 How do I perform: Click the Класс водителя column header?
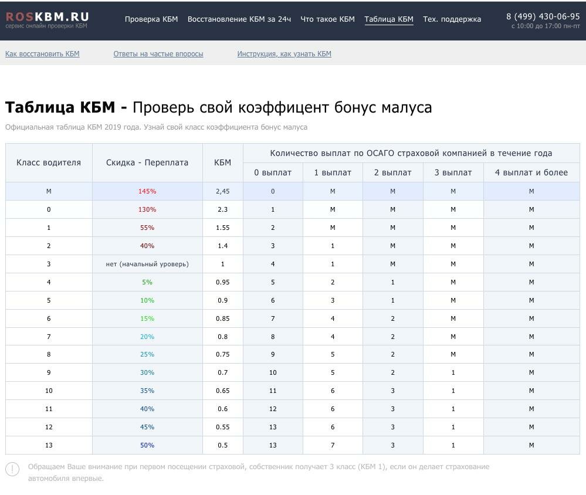[x=49, y=162]
